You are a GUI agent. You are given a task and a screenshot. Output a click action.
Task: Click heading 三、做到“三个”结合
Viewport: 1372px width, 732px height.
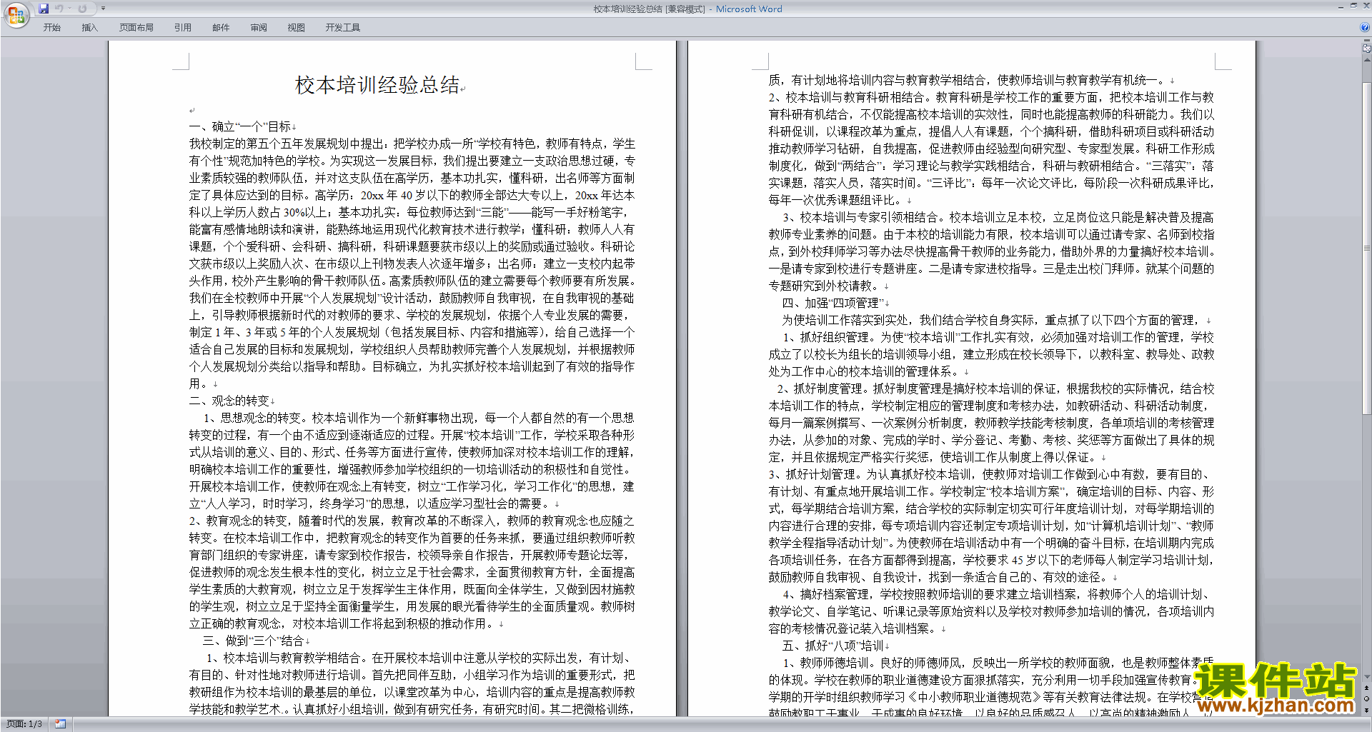[254, 641]
